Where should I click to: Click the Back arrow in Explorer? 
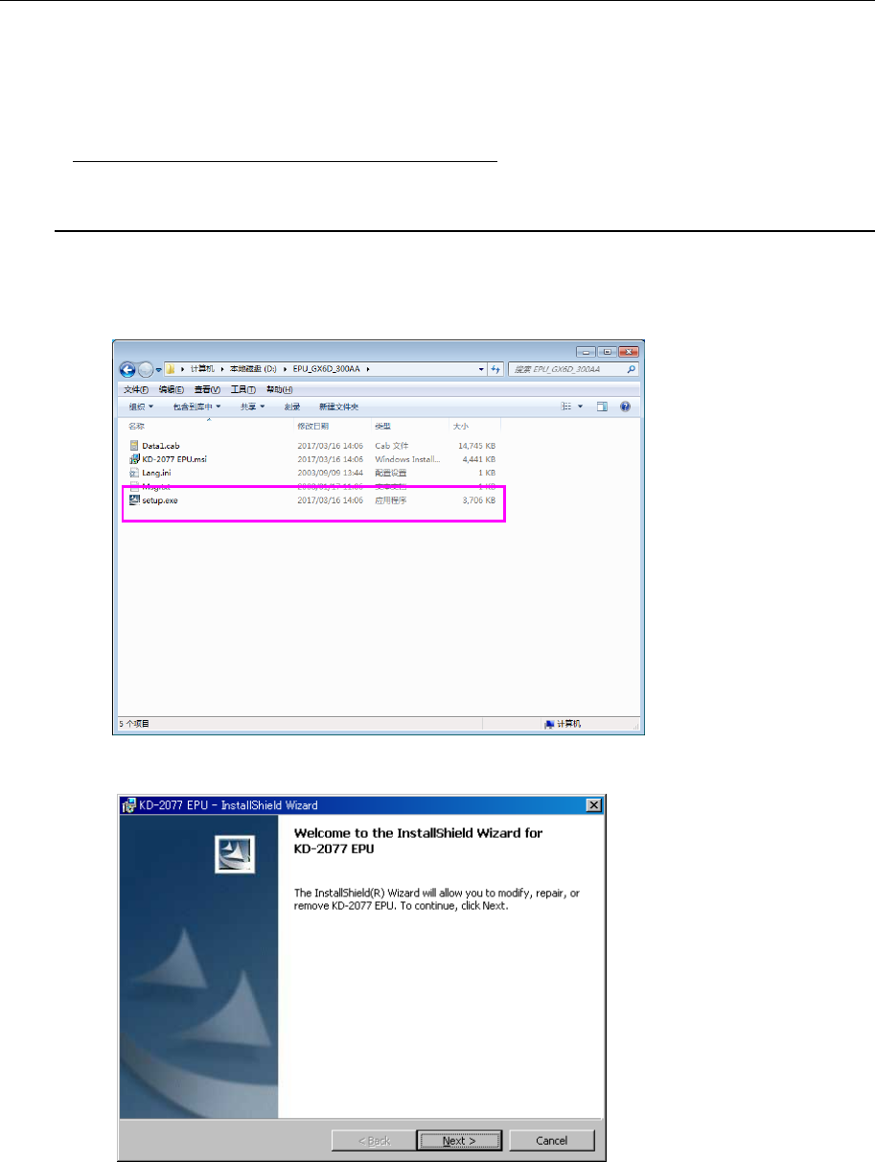(x=127, y=369)
